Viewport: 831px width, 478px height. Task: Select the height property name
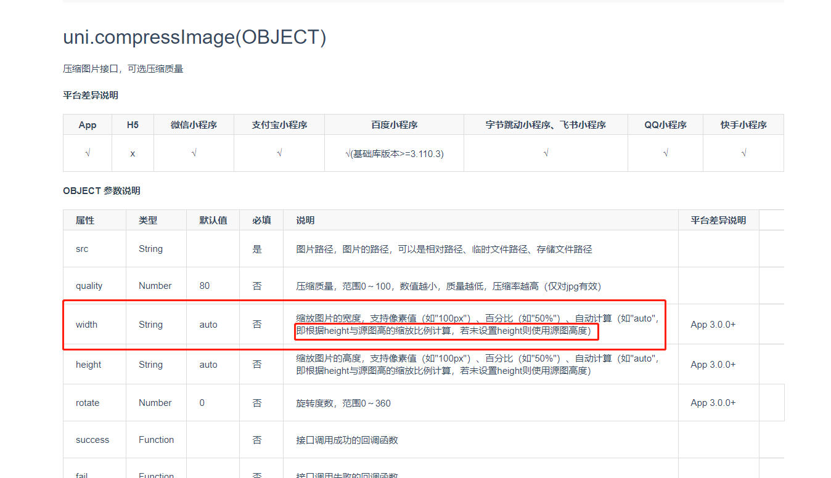coord(88,365)
